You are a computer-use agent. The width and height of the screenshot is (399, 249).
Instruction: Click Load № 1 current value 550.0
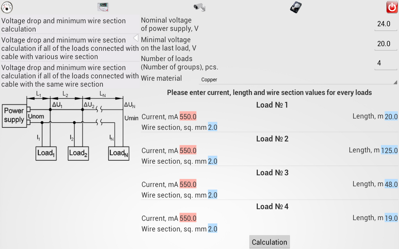click(188, 116)
